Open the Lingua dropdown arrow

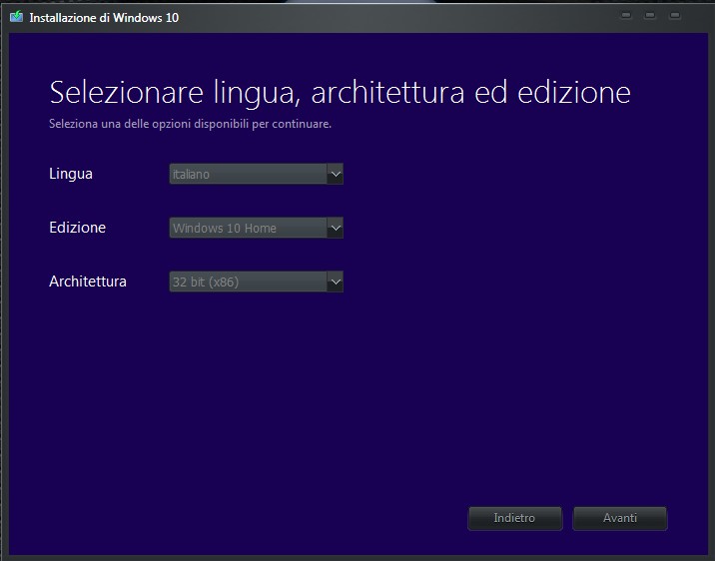point(336,174)
